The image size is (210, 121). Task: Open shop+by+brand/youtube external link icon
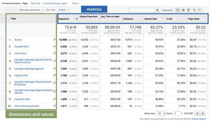(x=54, y=83)
